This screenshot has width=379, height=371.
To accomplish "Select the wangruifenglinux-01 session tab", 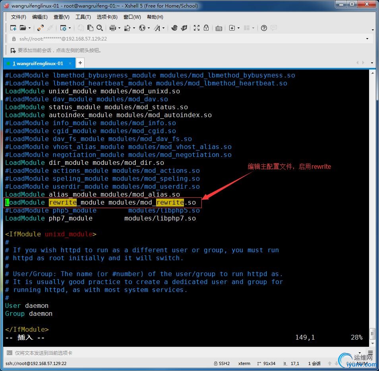I will pyautogui.click(x=37, y=63).
